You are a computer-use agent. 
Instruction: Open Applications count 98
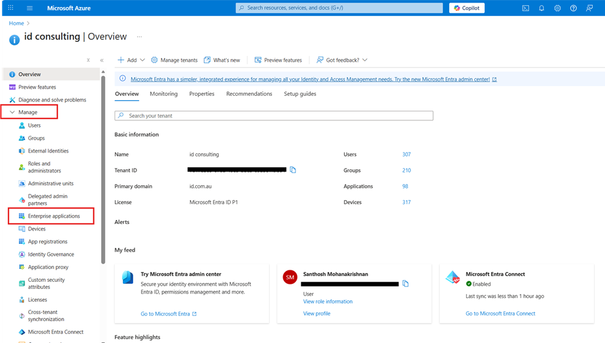click(405, 186)
